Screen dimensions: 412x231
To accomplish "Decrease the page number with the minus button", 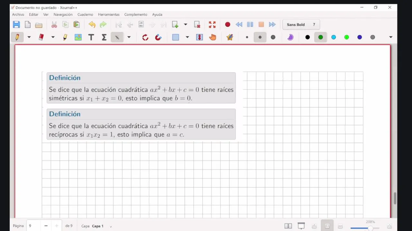I will click(x=46, y=226).
